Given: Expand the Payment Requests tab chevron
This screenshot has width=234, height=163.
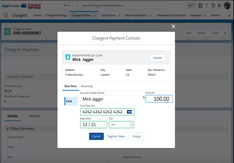Looking at the screenshot, I should (x=151, y=15).
